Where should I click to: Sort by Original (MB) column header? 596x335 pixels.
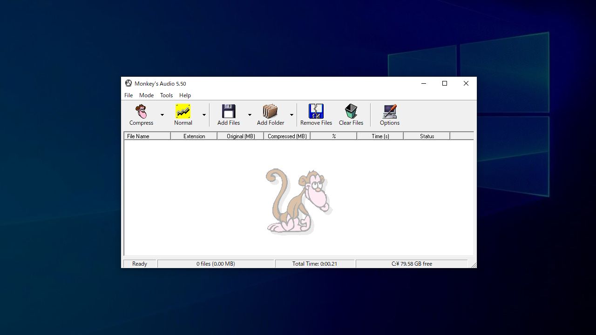click(240, 136)
